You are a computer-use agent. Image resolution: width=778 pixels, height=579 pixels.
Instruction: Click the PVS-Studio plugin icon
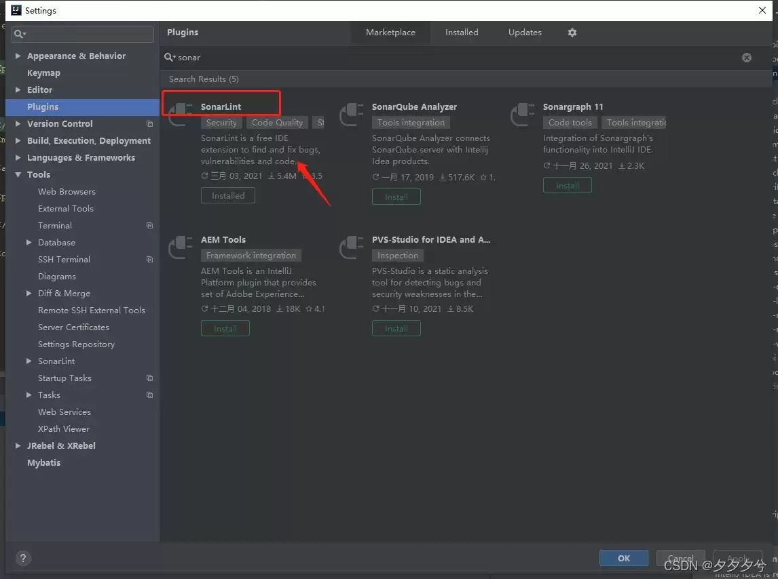[352, 247]
